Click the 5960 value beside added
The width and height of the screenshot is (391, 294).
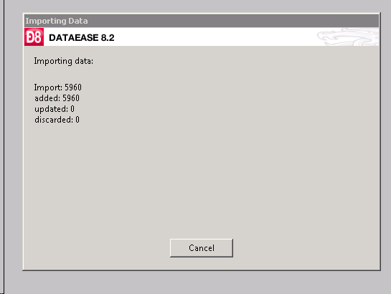click(x=71, y=98)
